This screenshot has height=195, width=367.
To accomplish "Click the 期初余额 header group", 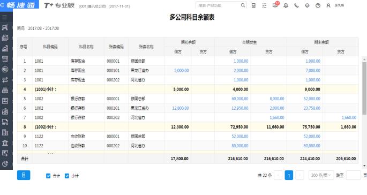I will point(189,42).
